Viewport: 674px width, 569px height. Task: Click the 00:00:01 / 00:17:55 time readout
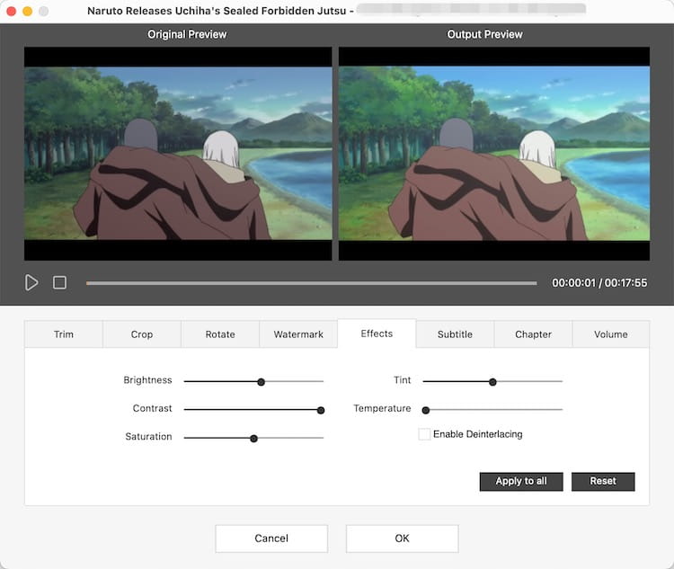599,282
